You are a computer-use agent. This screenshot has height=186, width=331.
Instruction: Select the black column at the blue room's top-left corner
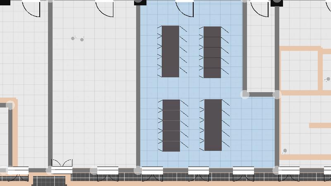(140, 2)
